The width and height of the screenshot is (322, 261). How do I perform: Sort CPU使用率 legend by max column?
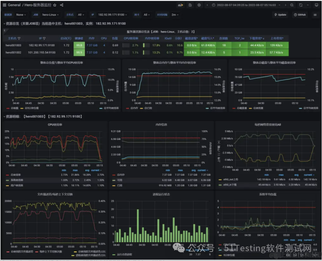[75, 170]
